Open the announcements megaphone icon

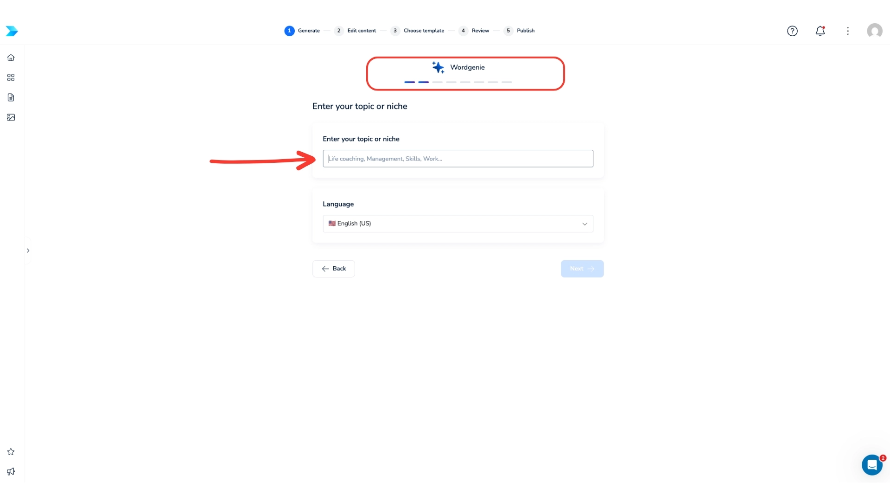(x=11, y=472)
